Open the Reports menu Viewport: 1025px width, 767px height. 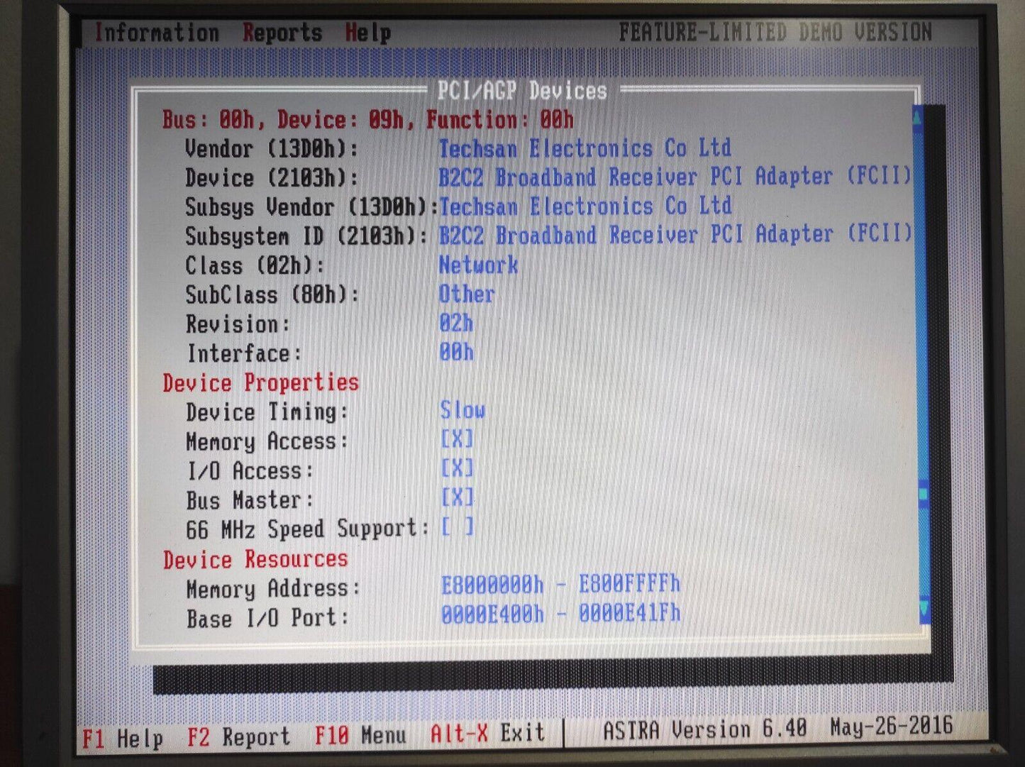[x=282, y=33]
